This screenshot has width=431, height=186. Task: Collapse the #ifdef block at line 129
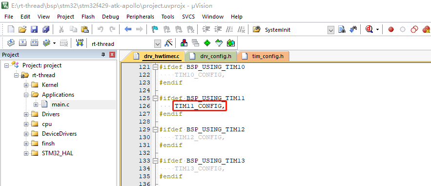click(156, 129)
